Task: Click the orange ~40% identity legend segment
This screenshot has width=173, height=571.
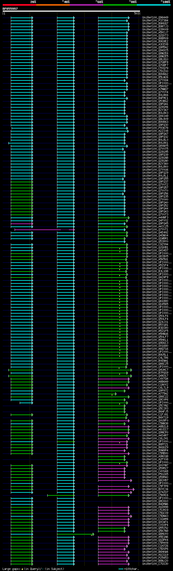Action: click(x=53, y=5)
